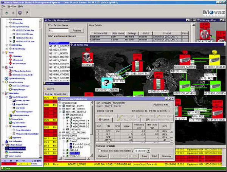Select the NE00023_STAR2 node icon on map
The width and height of the screenshot is (227, 172).
click(x=159, y=84)
